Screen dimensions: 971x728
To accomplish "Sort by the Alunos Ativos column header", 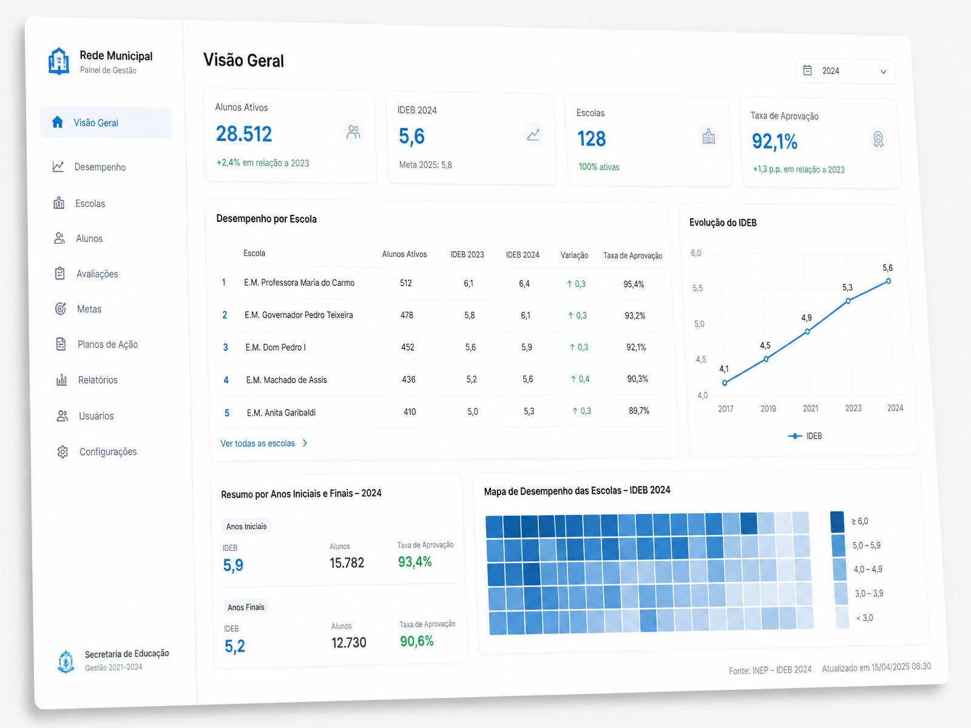I will point(404,254).
